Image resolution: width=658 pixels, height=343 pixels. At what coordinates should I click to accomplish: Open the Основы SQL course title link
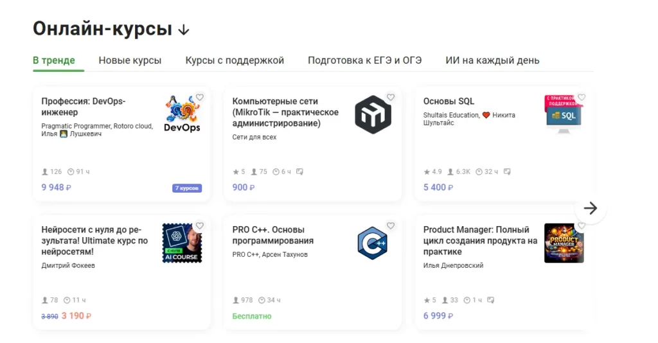pyautogui.click(x=449, y=101)
